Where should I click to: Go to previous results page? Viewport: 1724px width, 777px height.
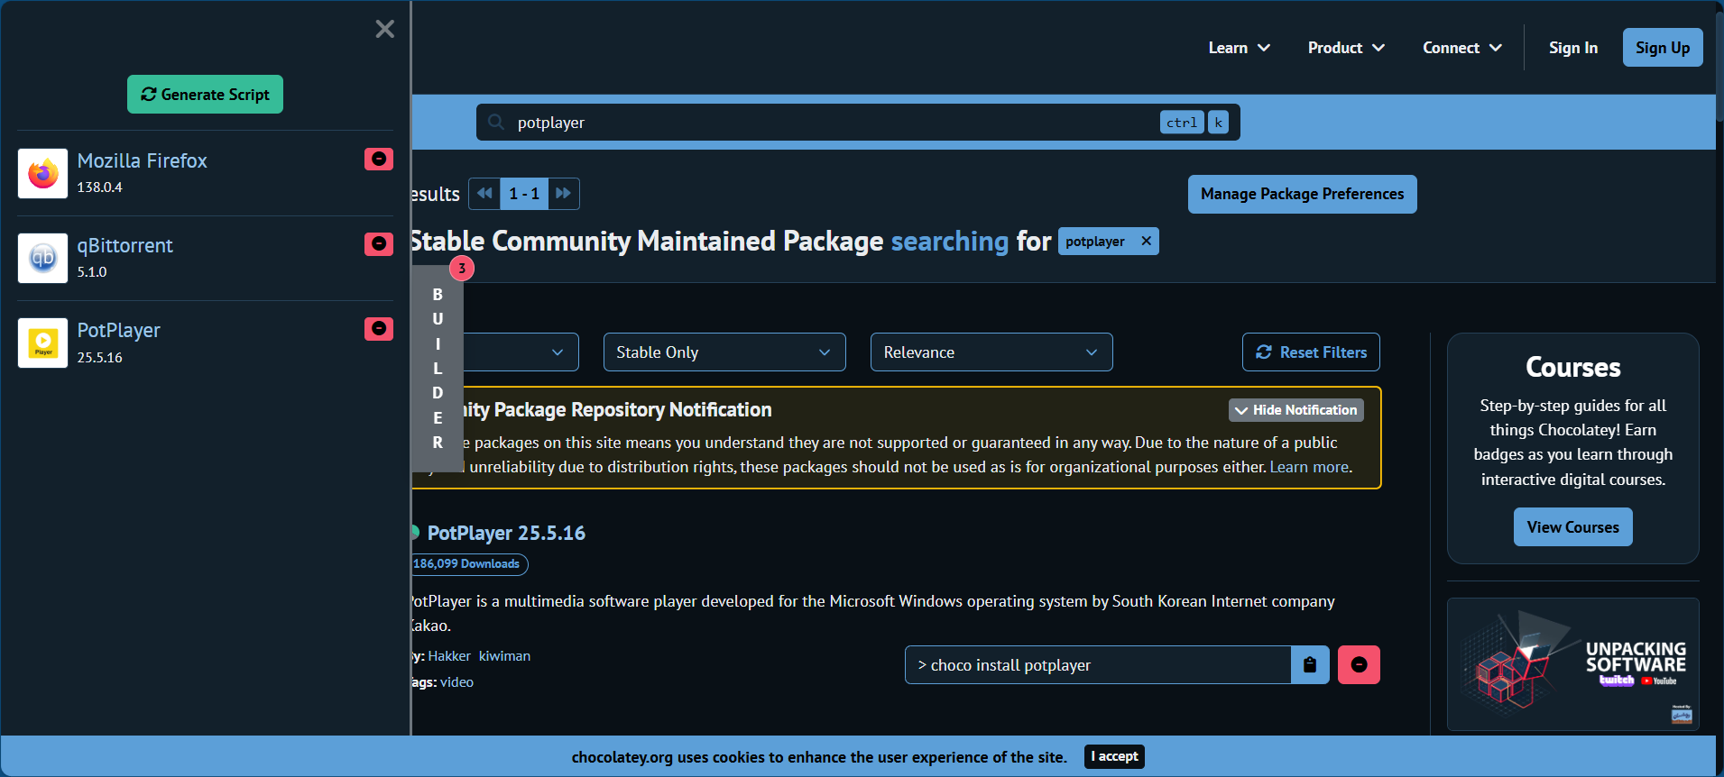pyautogui.click(x=484, y=194)
